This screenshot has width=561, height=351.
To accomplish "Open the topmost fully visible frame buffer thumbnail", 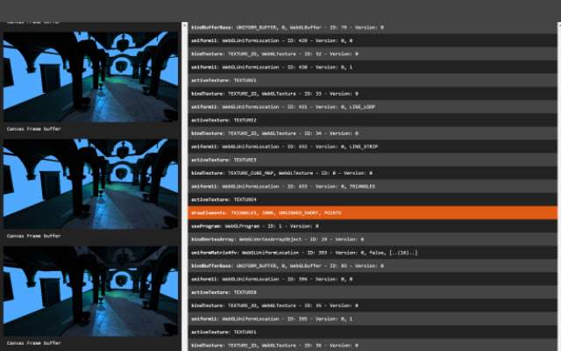I will (90, 76).
